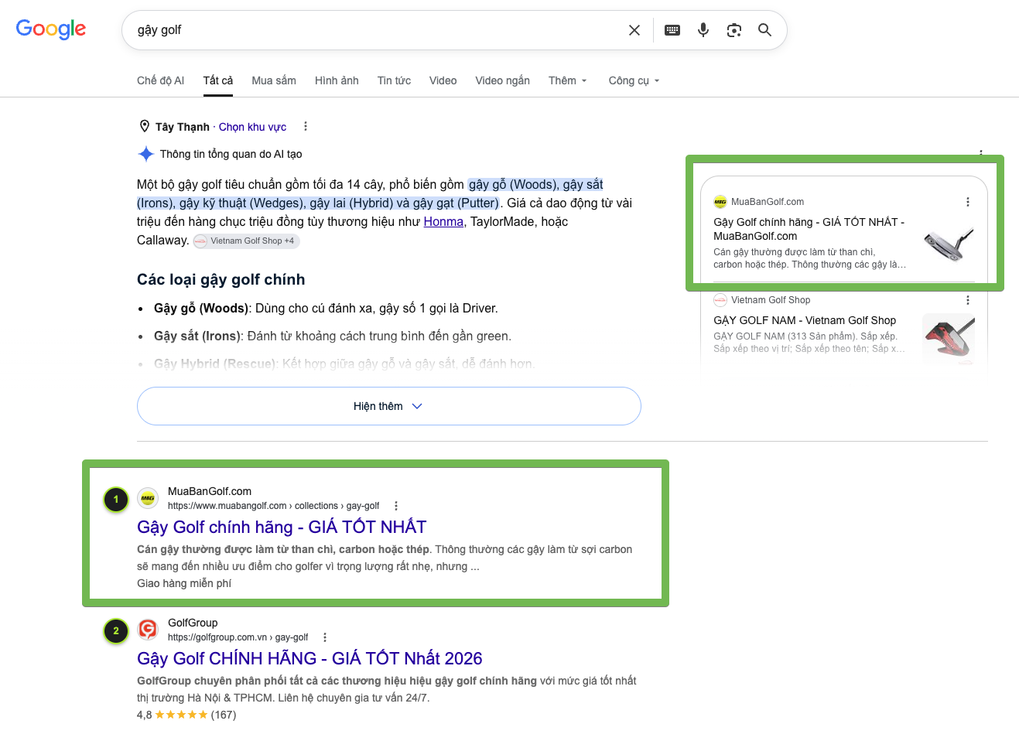Start voice search with microphone
Image resolution: width=1019 pixels, height=741 pixels.
pyautogui.click(x=703, y=30)
